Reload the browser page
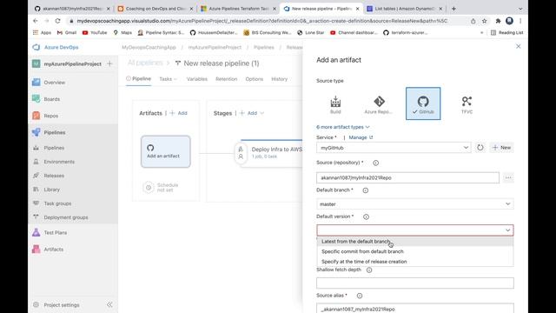 click(58, 21)
